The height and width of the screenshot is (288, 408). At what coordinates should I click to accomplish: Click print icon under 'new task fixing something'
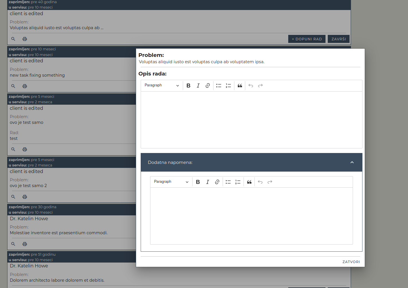(25, 86)
